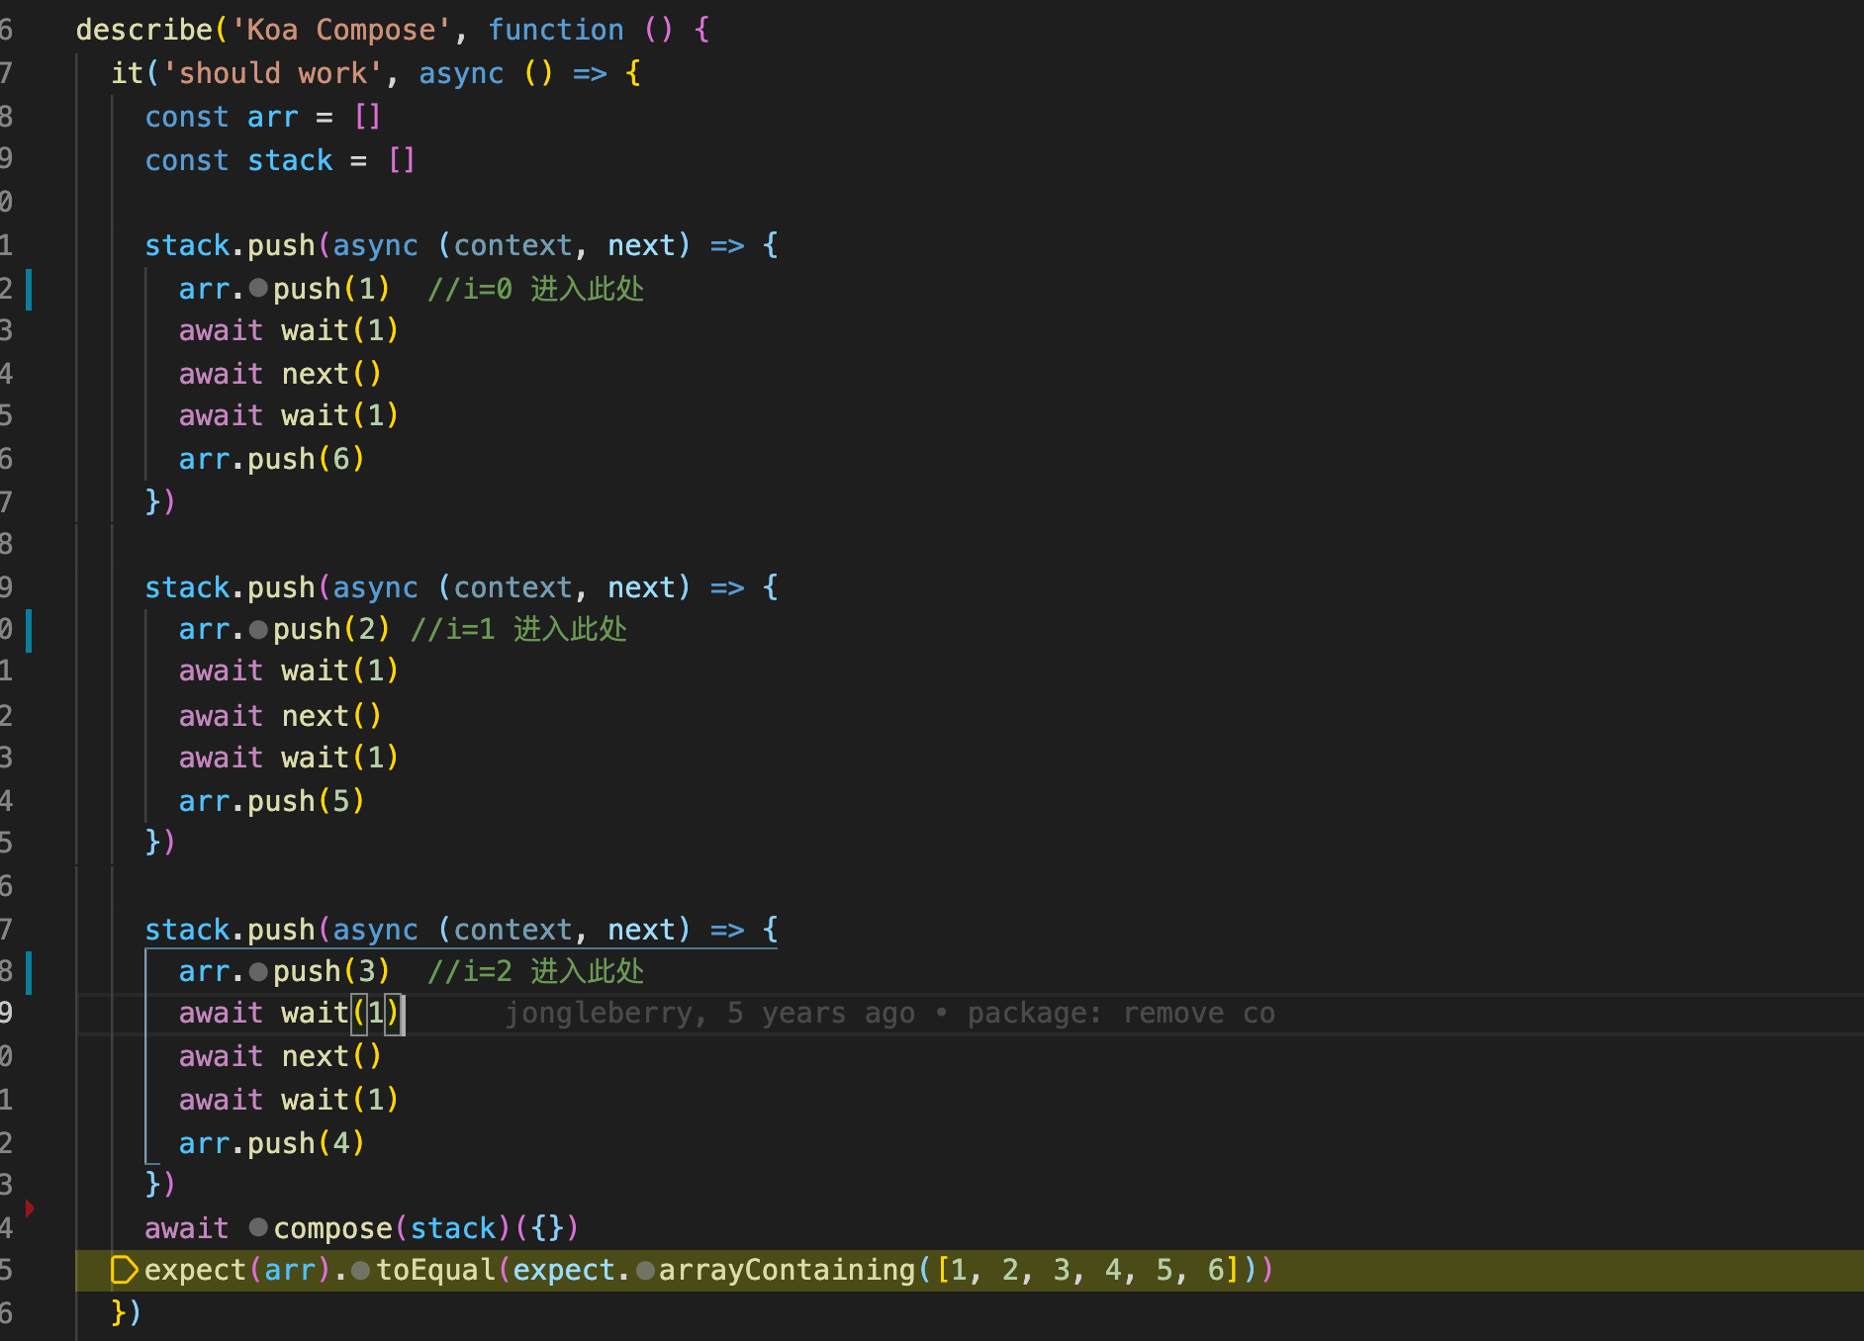Click the 'should work' test name string
Screen dimensions: 1864x1341
coord(272,73)
